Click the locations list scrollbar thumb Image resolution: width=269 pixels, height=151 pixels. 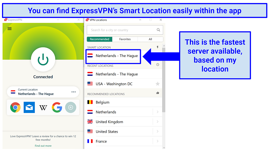(x=164, y=80)
